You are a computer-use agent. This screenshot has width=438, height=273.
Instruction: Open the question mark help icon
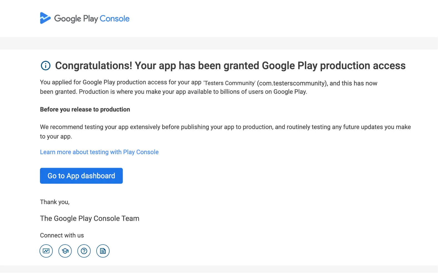(84, 251)
